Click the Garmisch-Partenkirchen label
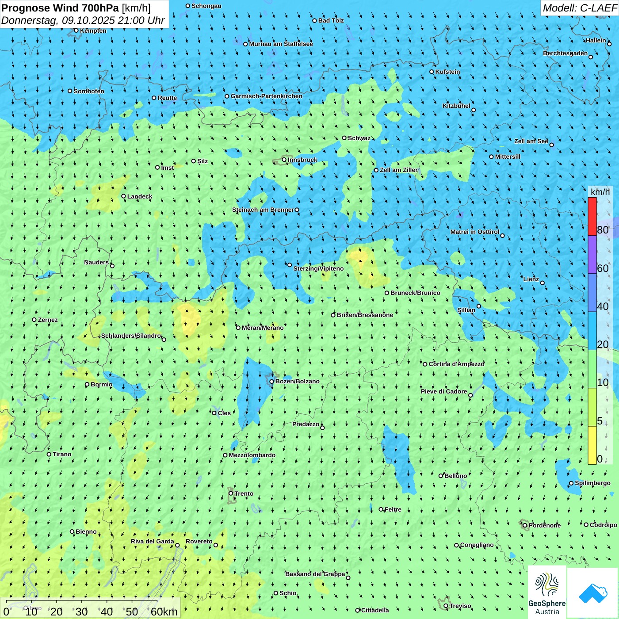This screenshot has width=619, height=619. click(x=267, y=96)
